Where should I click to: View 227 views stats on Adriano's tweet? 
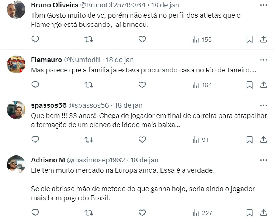pos(202,212)
